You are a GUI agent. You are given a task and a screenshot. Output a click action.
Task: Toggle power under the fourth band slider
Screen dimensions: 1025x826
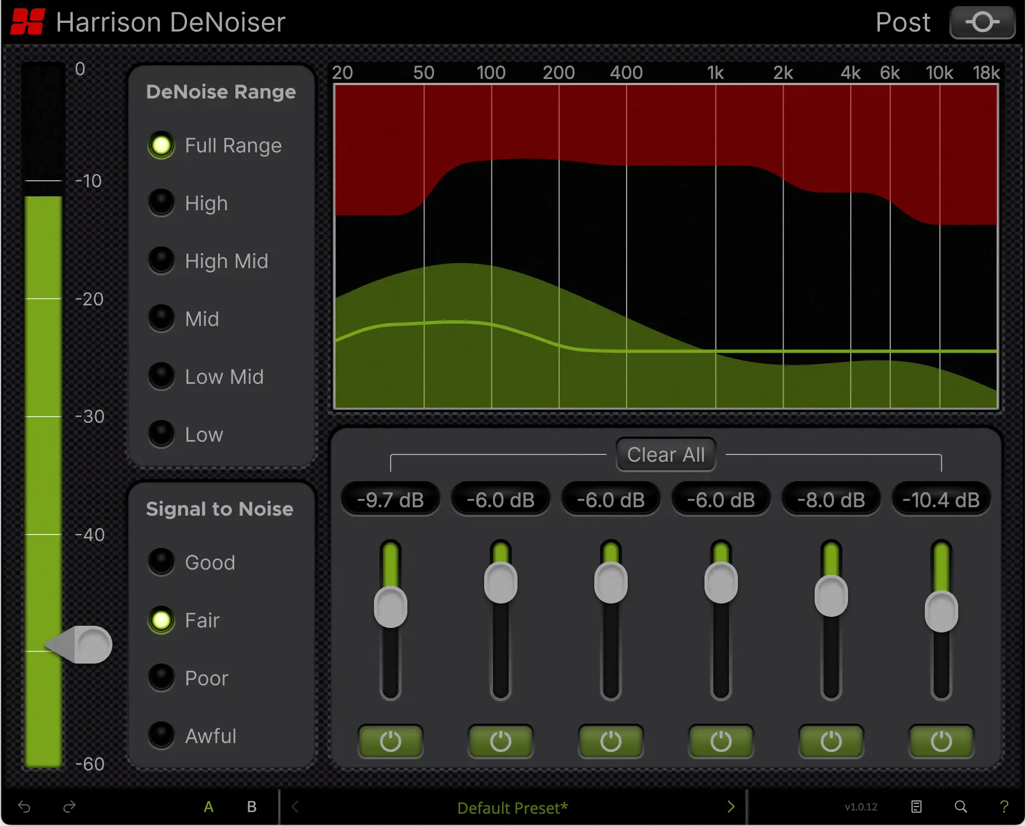click(721, 741)
